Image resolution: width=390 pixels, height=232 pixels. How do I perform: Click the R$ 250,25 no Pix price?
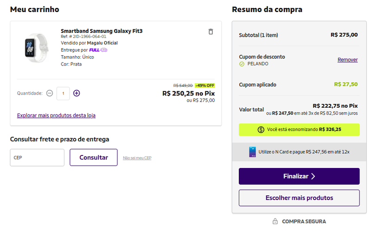[189, 93]
